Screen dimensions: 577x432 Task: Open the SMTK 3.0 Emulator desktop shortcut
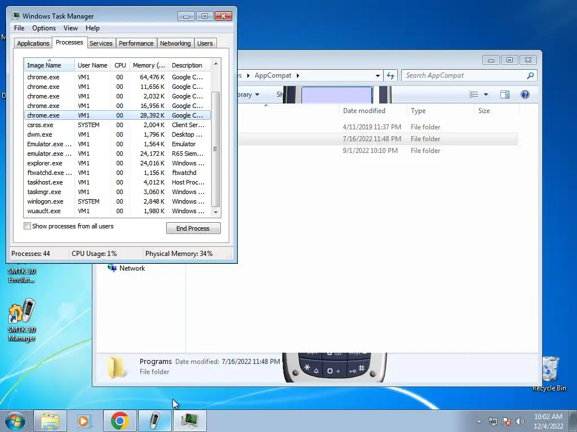tap(22, 274)
